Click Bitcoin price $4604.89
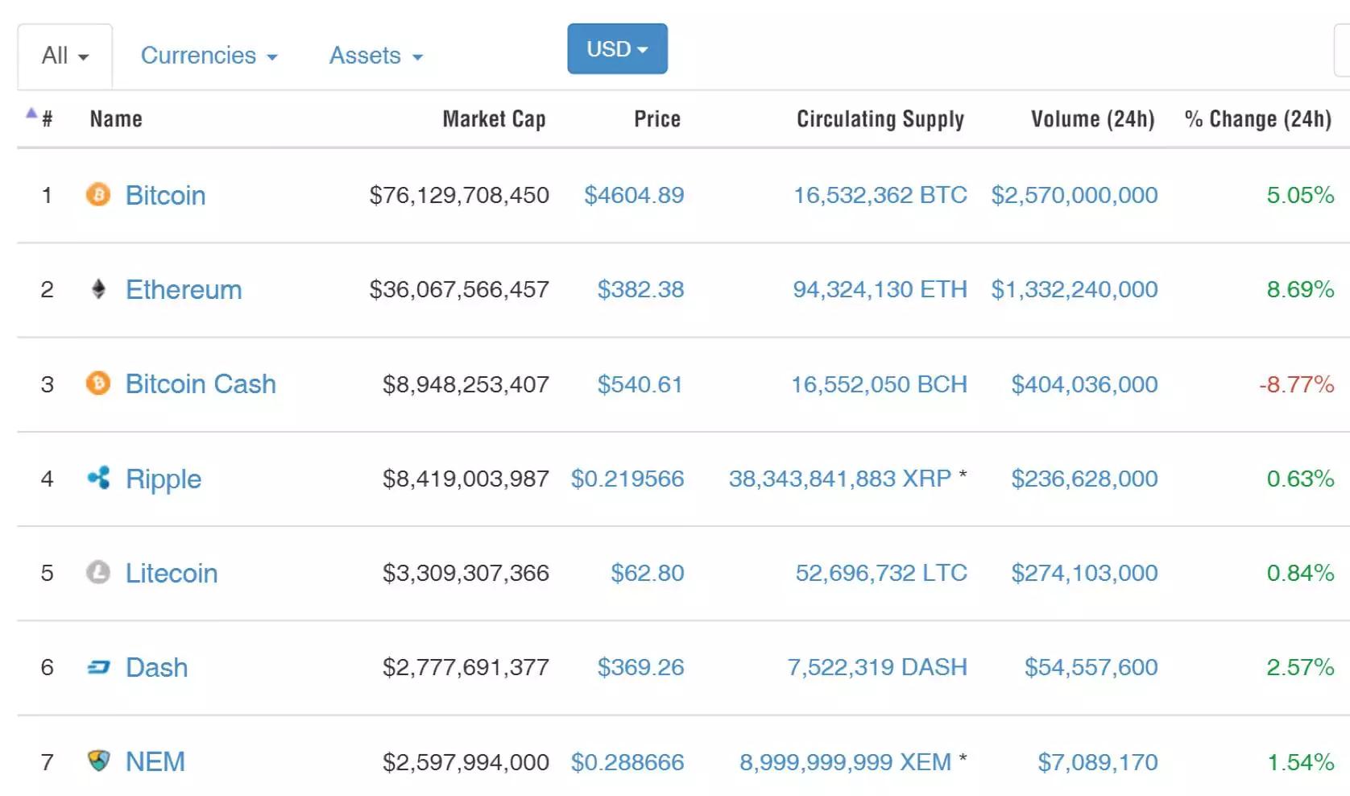1350x796 pixels. pos(634,195)
